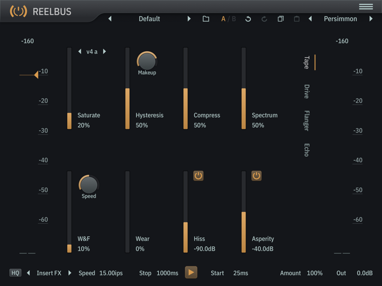
Task: Go to the next preset arrow
Action: 189,19
